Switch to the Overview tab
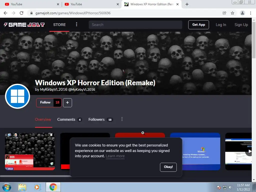The image size is (256, 192). click(x=43, y=119)
